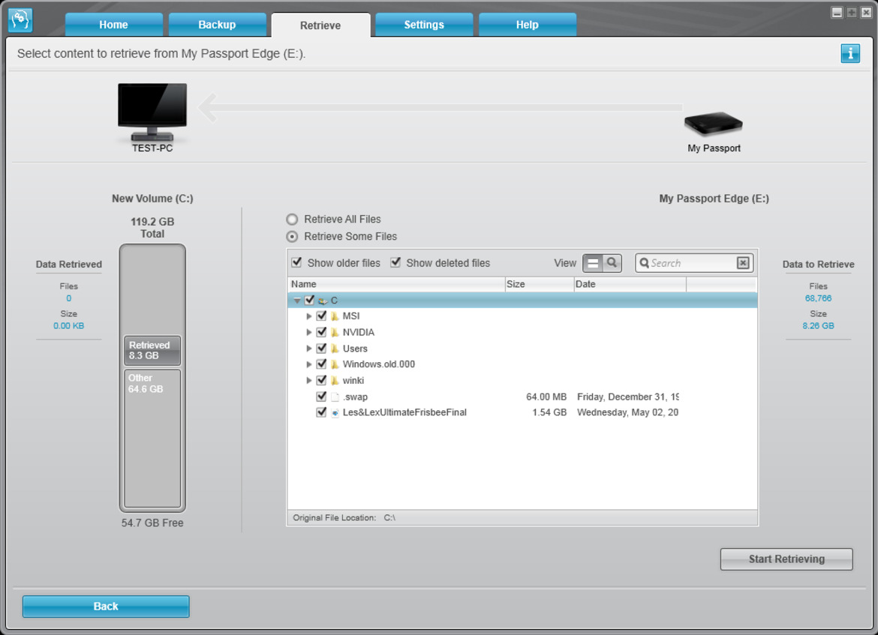Image resolution: width=878 pixels, height=635 pixels.
Task: Sort by Date column header
Action: [630, 284]
